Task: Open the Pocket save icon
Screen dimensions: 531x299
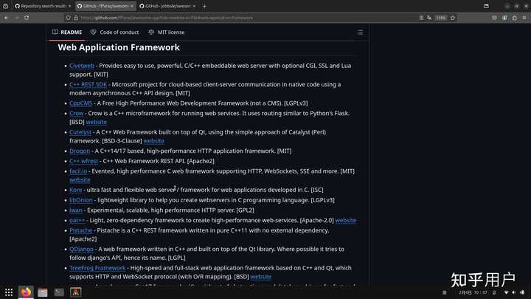Action: (x=494, y=18)
